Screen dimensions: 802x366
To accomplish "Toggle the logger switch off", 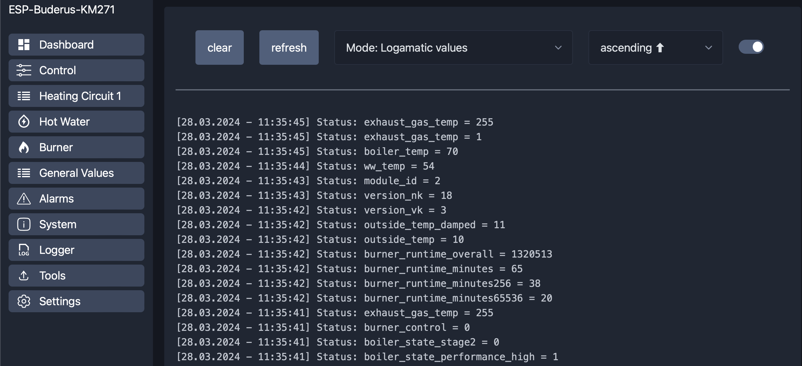I will point(751,47).
